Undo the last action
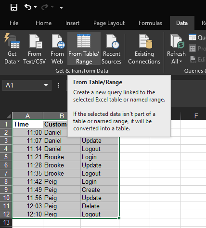Image resolution: width=206 pixels, height=228 pixels. pos(28,7)
